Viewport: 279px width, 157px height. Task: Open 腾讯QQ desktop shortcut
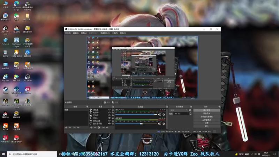[5, 115]
